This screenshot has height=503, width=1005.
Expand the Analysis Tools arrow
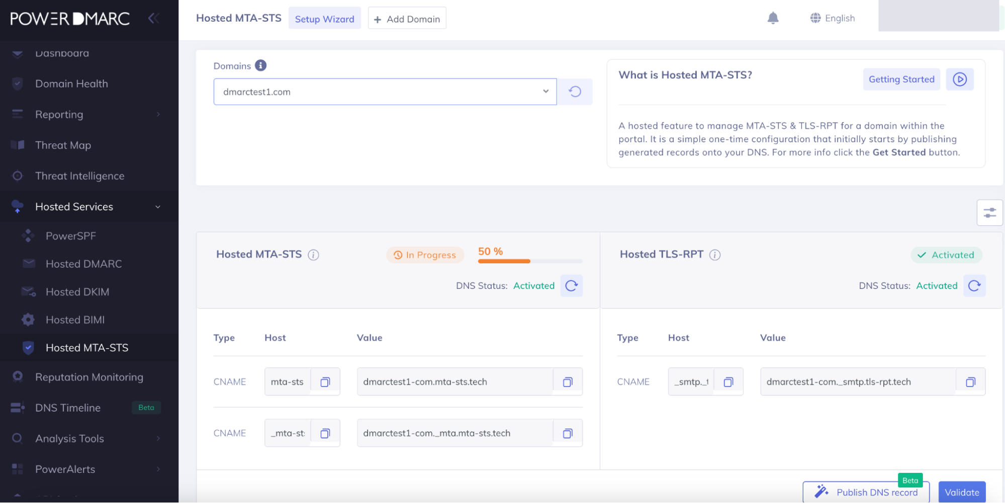tap(158, 438)
